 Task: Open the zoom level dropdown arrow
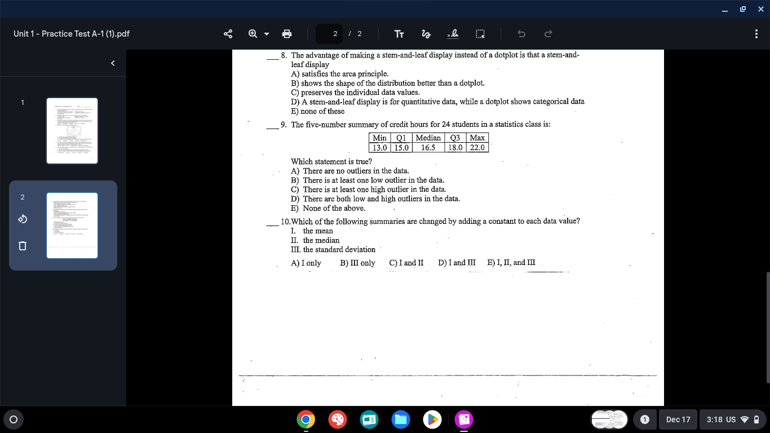[x=267, y=34]
